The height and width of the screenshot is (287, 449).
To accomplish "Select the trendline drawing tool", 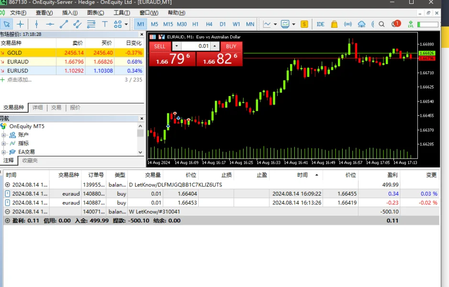I will coord(64,24).
